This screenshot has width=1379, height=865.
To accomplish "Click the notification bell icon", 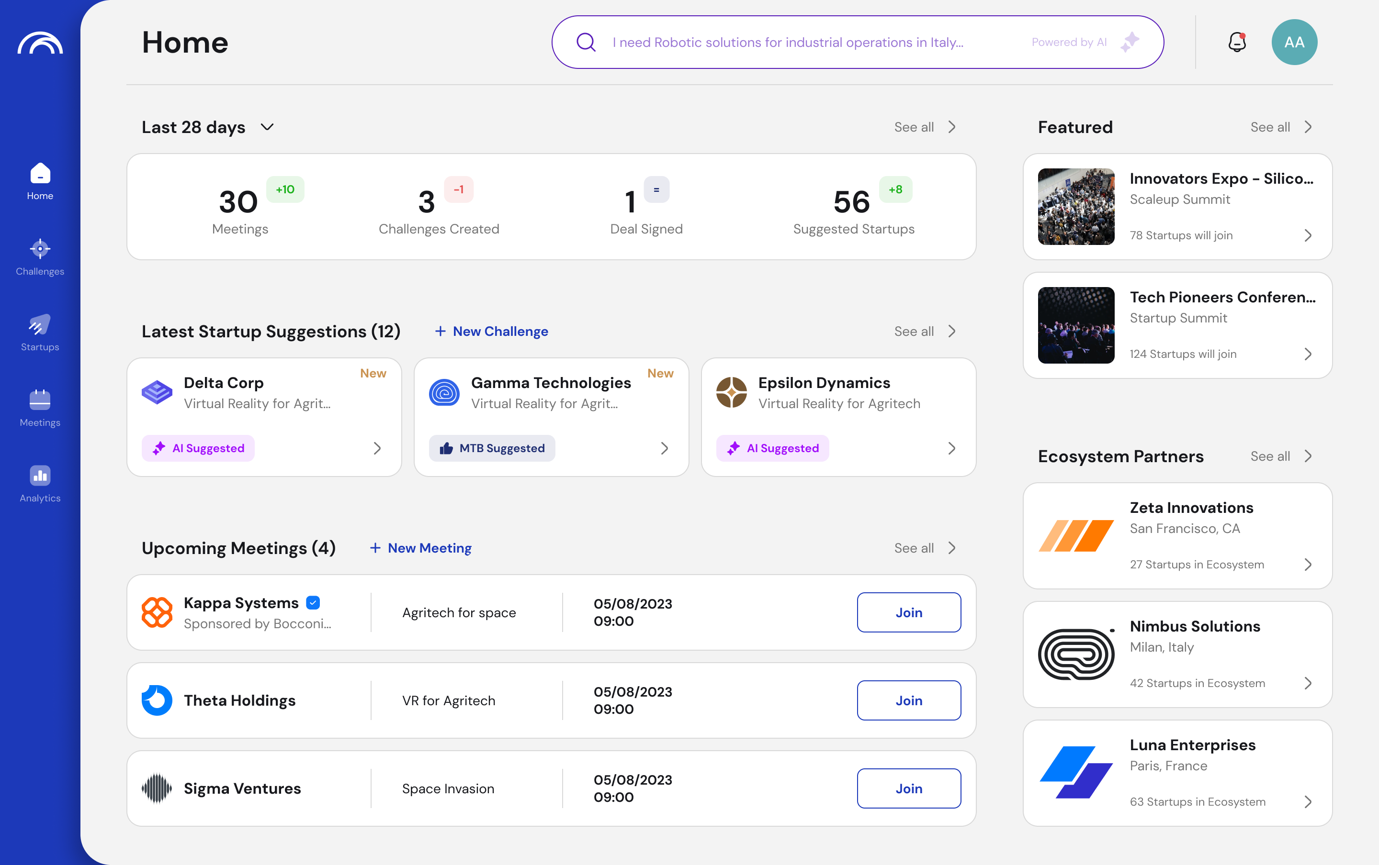I will (x=1237, y=42).
